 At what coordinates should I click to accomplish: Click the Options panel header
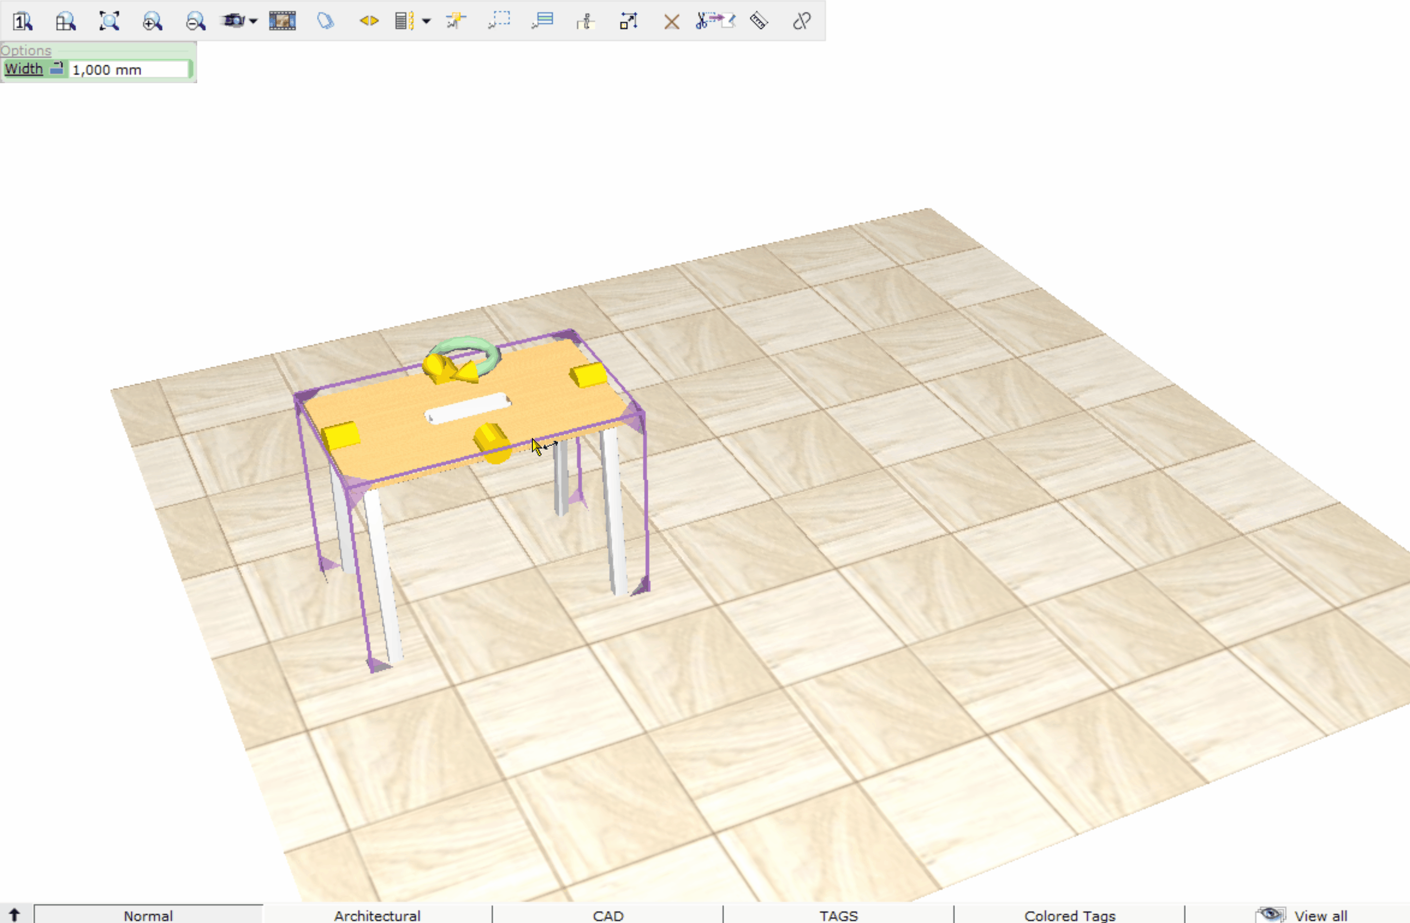(x=26, y=50)
